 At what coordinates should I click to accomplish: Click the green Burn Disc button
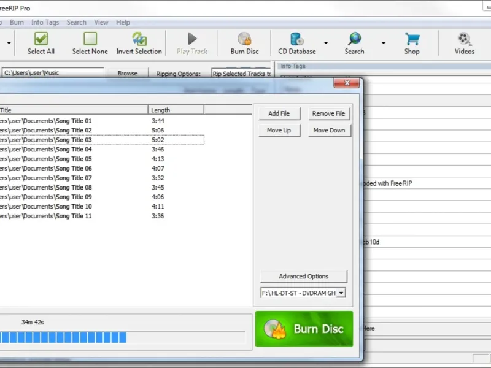point(304,329)
